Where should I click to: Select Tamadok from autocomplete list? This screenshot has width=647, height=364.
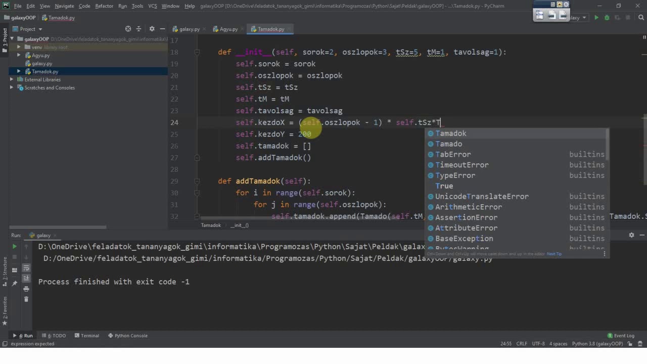[517, 133]
